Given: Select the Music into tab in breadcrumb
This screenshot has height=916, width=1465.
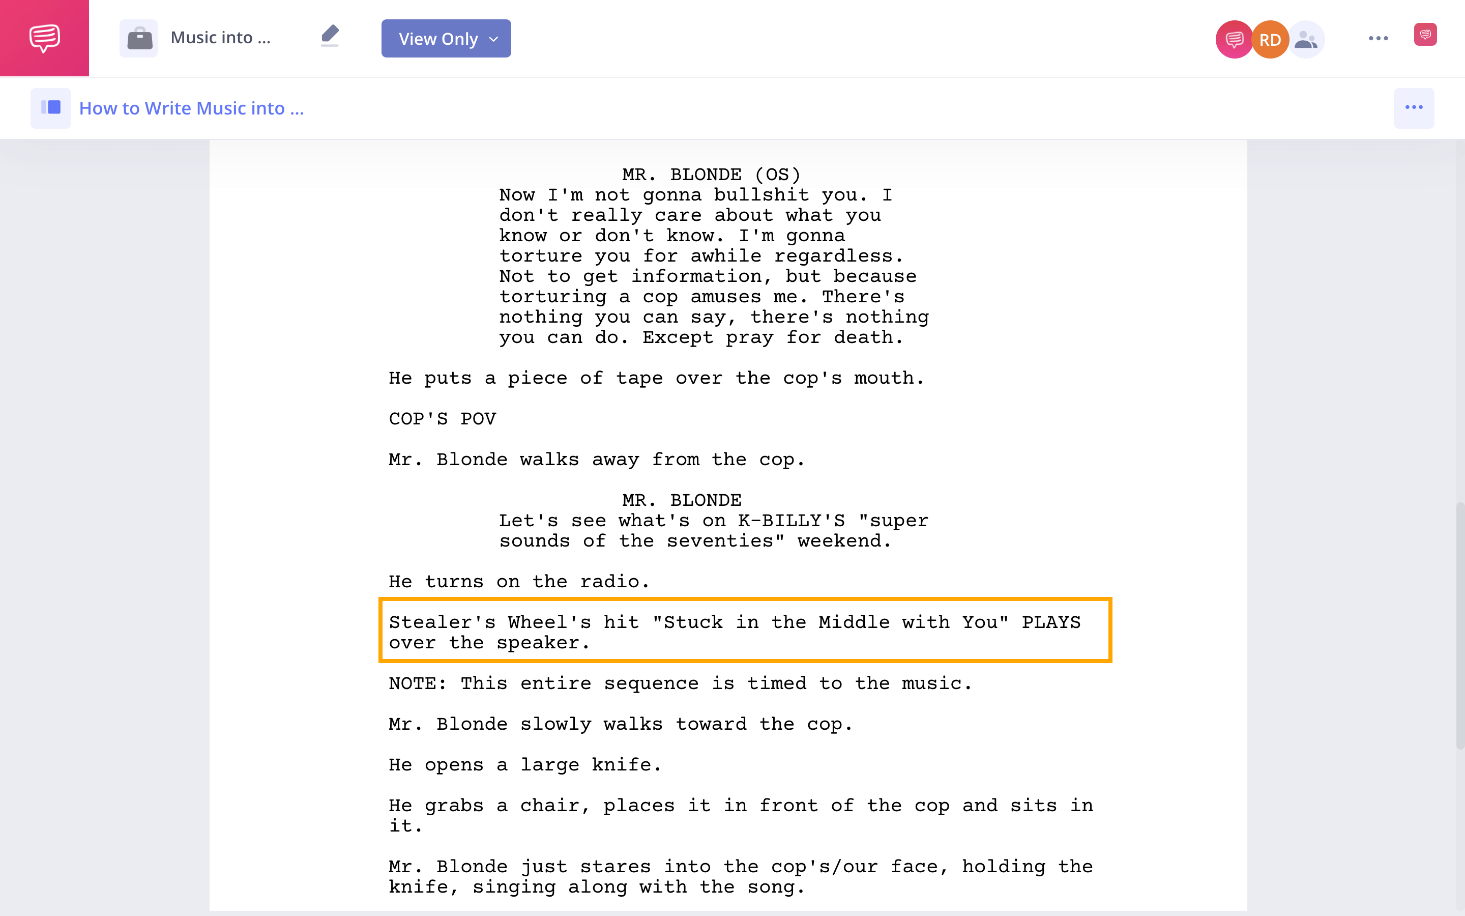Looking at the screenshot, I should [219, 38].
